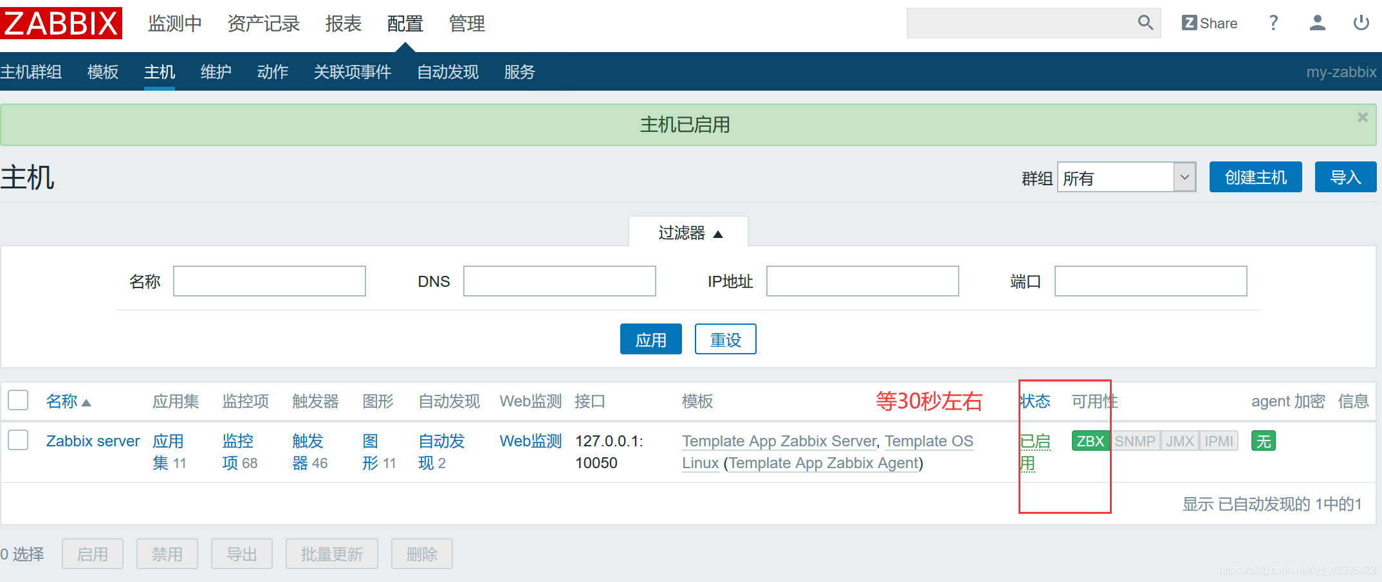Screen dimensions: 1382x582
Task: Focus the 端口 filter field
Action: (1151, 281)
